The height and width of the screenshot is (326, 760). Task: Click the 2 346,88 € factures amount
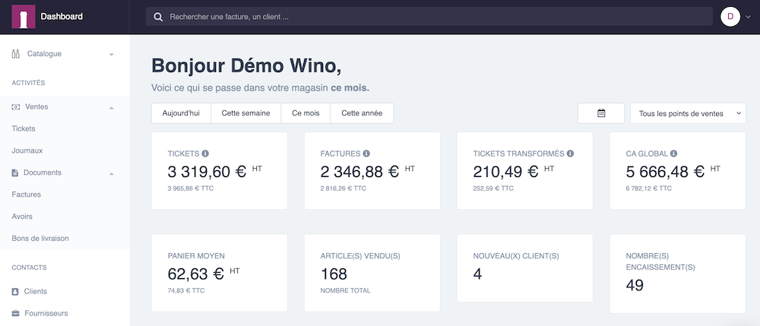pos(359,172)
